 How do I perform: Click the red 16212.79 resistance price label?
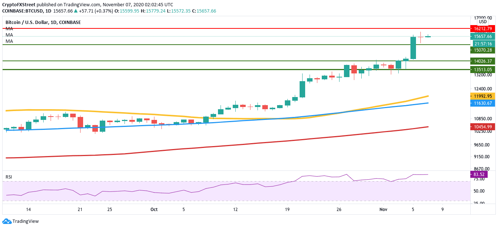point(482,28)
